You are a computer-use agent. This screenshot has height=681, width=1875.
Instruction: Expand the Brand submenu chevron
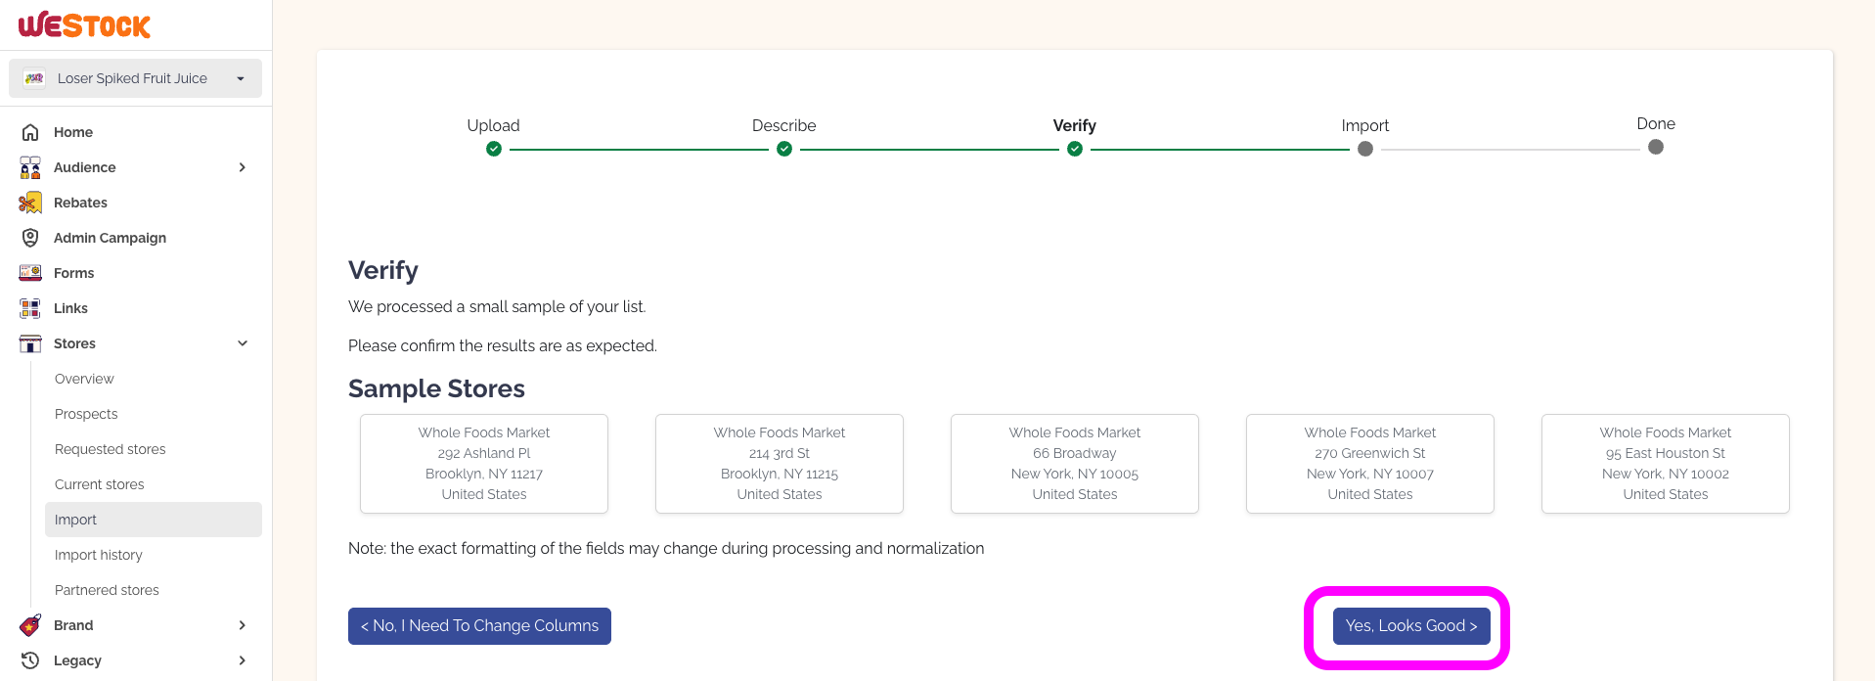pos(242,625)
